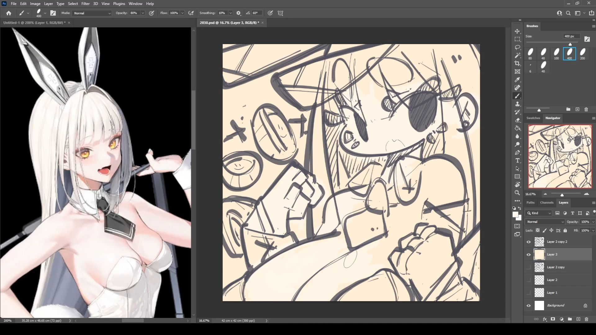The image size is (596, 335).
Task: Select the Clone Stamp tool
Action: tap(517, 104)
